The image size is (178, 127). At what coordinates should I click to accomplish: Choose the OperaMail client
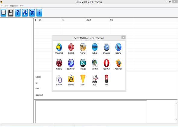(x=106, y=63)
